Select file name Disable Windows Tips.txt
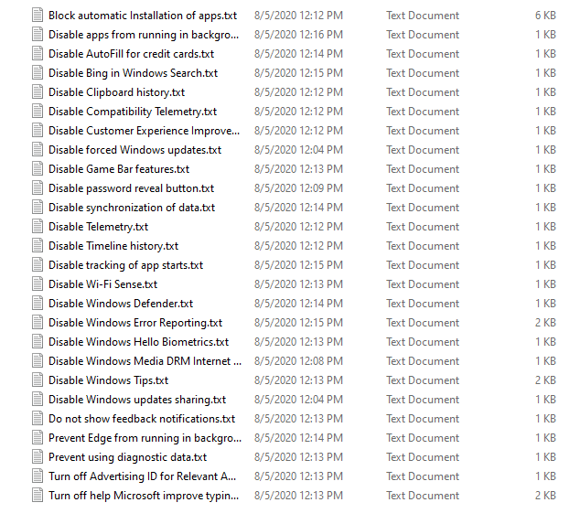The width and height of the screenshot is (580, 524). coord(108,381)
